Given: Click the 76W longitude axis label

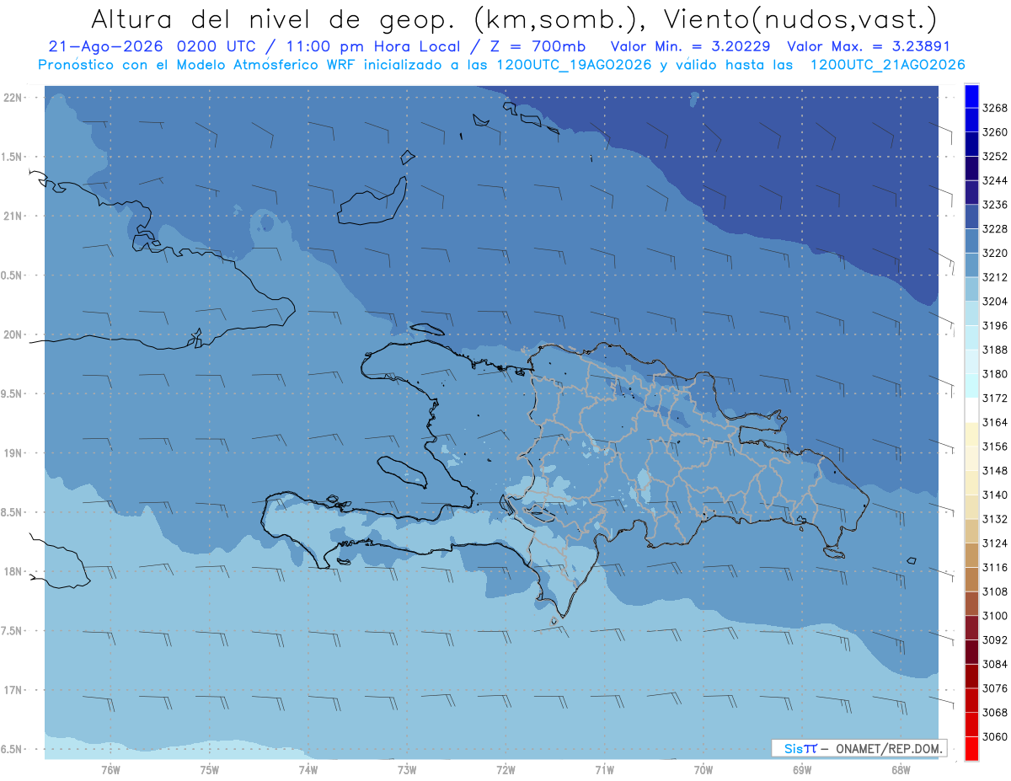Looking at the screenshot, I should 110,769.
